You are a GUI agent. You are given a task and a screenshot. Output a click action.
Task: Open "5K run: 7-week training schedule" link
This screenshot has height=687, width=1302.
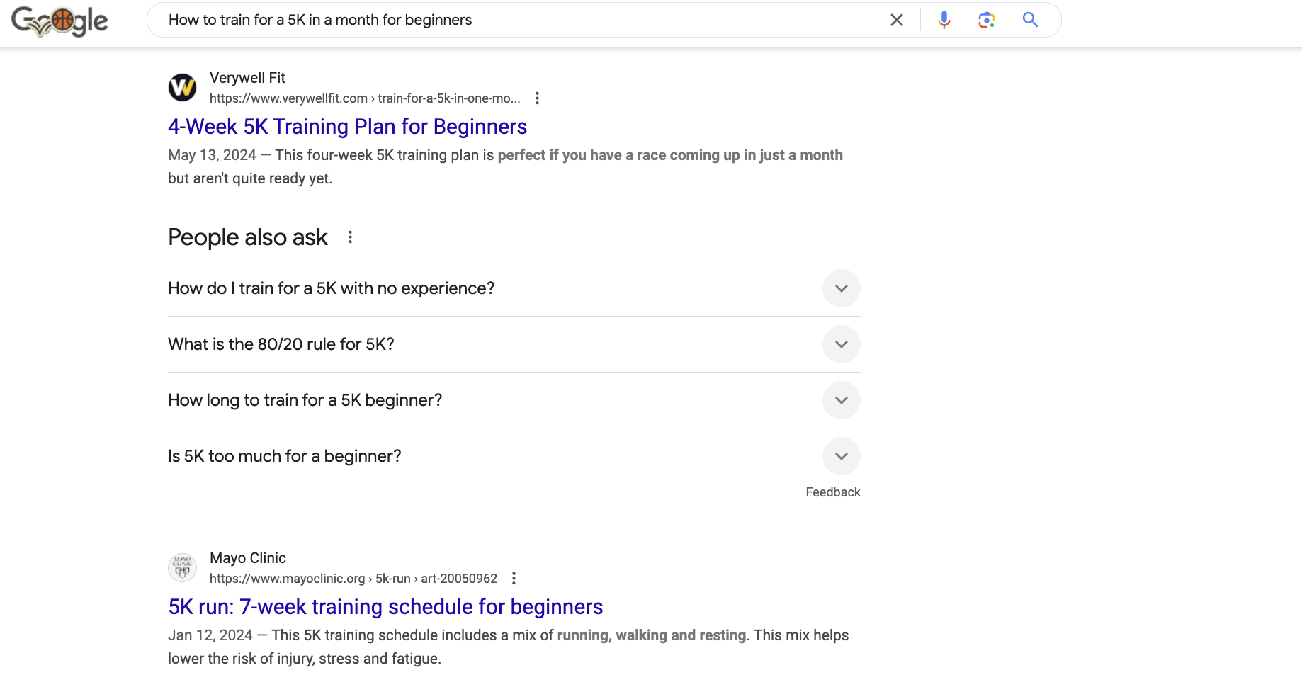tap(385, 607)
